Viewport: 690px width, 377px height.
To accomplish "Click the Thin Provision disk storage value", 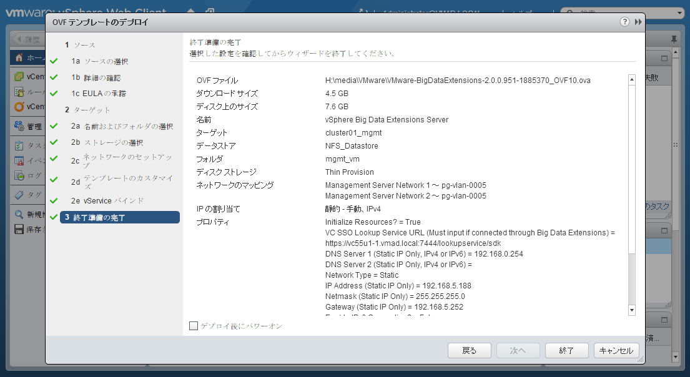I will click(x=350, y=172).
